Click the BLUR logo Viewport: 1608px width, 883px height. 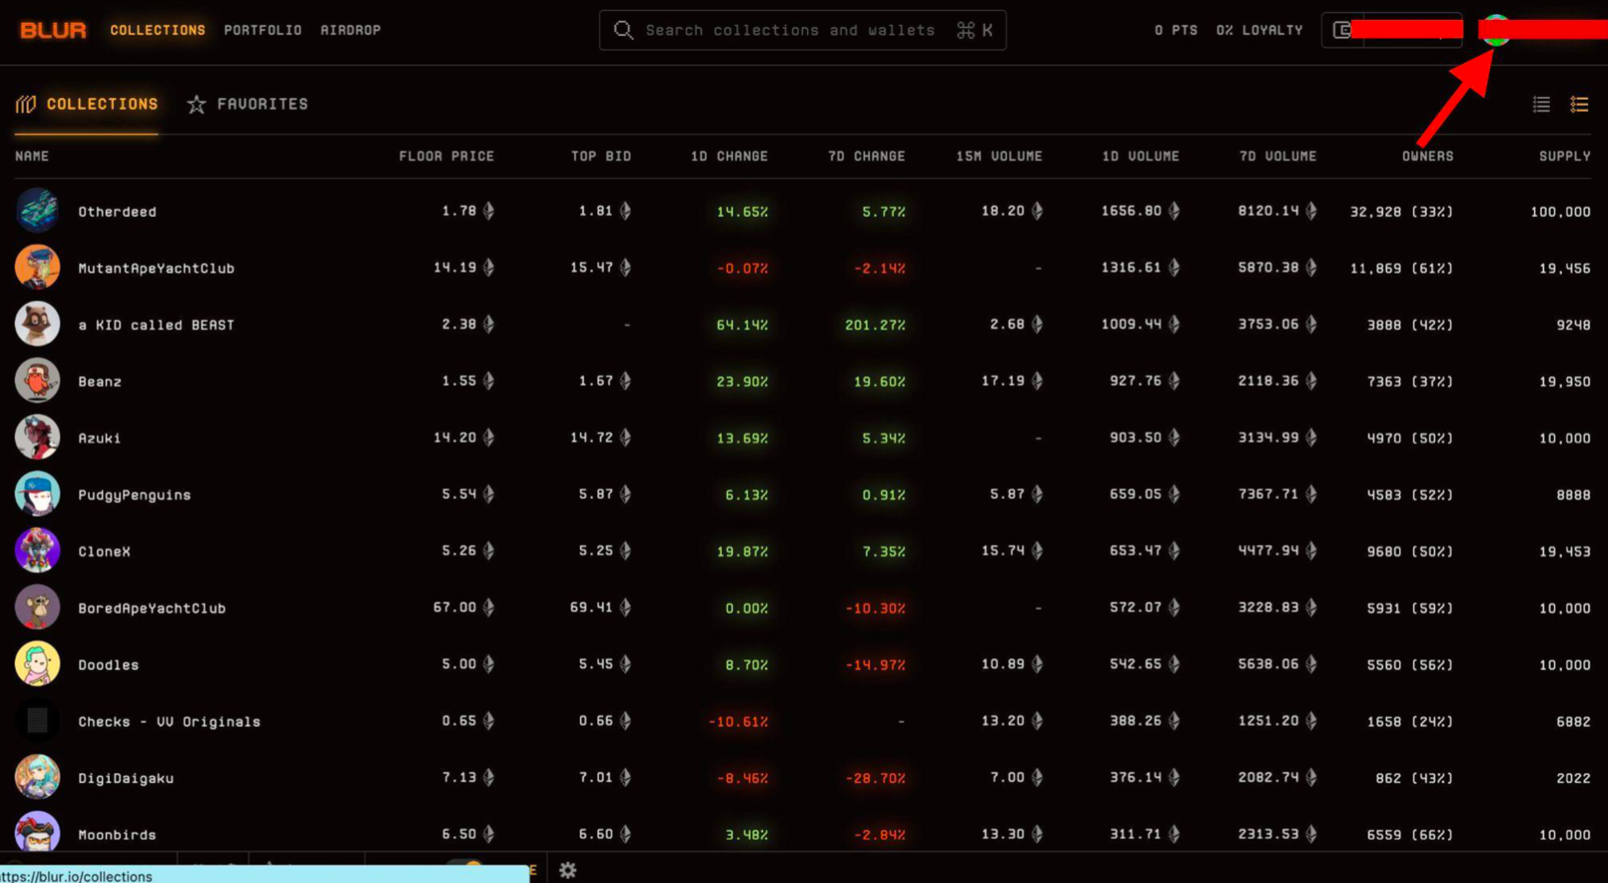[53, 30]
